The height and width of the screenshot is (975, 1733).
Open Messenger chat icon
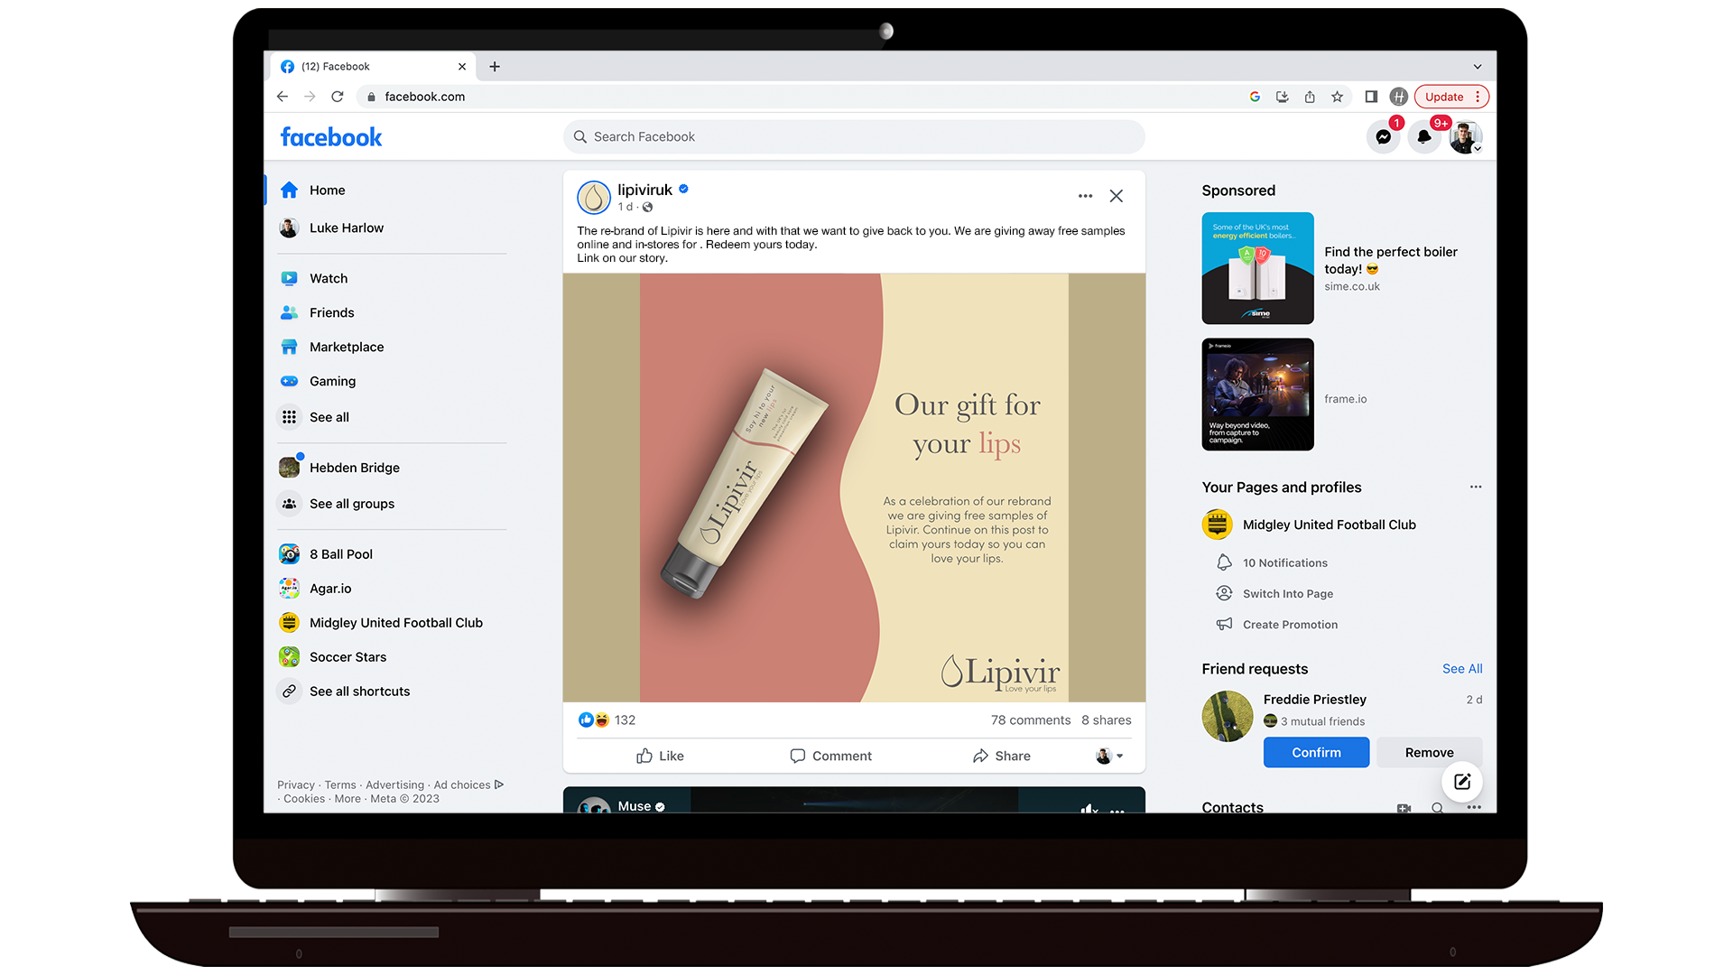tap(1383, 137)
